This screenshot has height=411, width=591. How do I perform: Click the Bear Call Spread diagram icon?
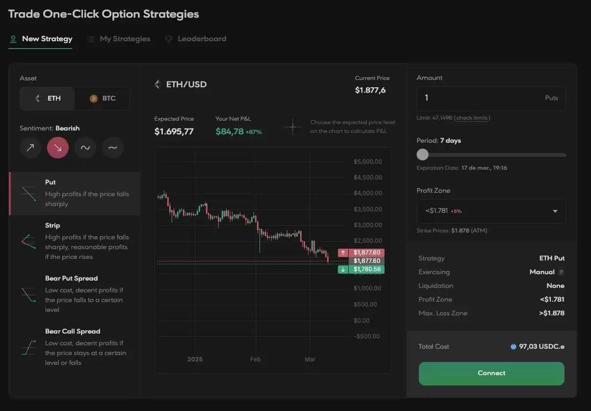pos(28,347)
